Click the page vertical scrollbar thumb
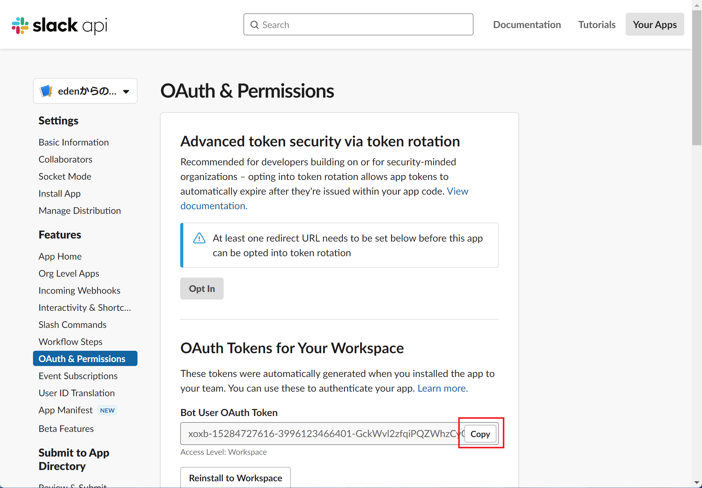Viewport: 702px width, 488px height. 697,78
